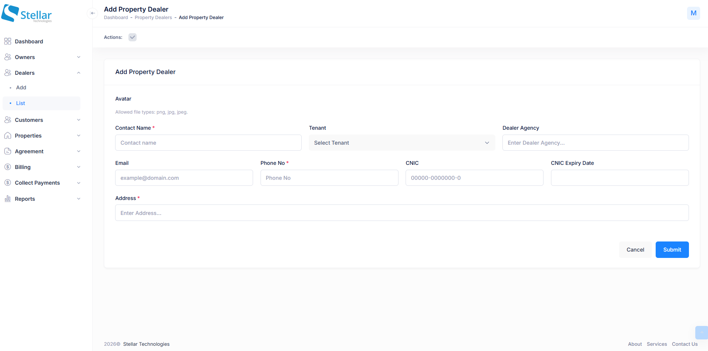The height and width of the screenshot is (351, 708).
Task: Open the user avatar M menu
Action: [x=693, y=13]
